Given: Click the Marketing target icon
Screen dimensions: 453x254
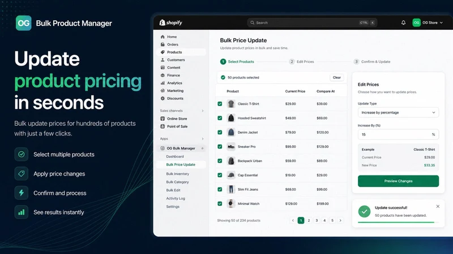Looking at the screenshot, I should pos(163,90).
